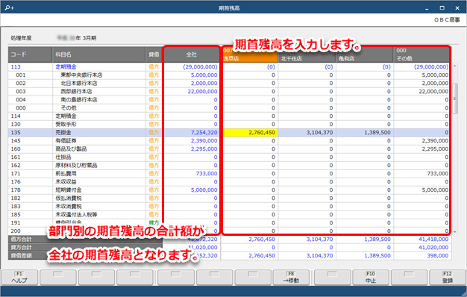Click the search-plus icon in title bar
The image size is (467, 297).
click(x=9, y=7)
